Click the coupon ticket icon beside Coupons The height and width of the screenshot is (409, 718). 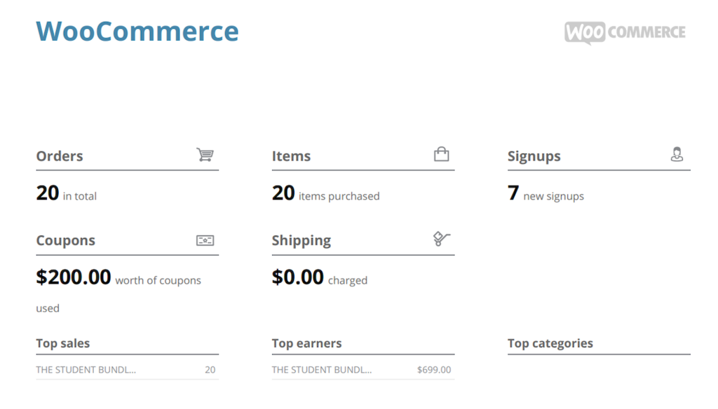205,240
